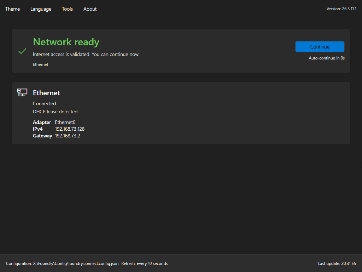Viewport: 362px width, 272px height.
Task: Click the Connected status text
Action: point(44,104)
